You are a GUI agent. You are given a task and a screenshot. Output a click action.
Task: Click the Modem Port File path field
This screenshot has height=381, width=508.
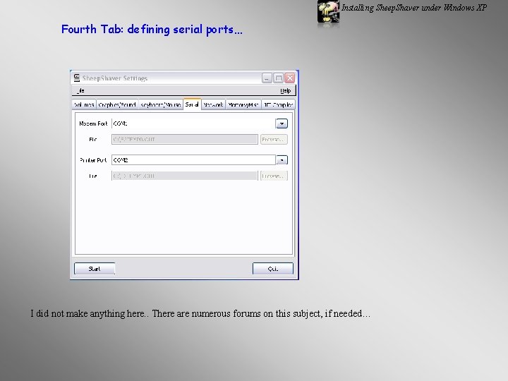tap(185, 139)
